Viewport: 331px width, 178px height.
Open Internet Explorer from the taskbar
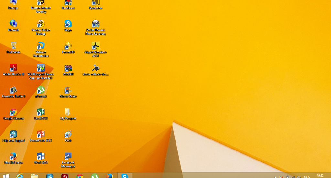[20, 176]
